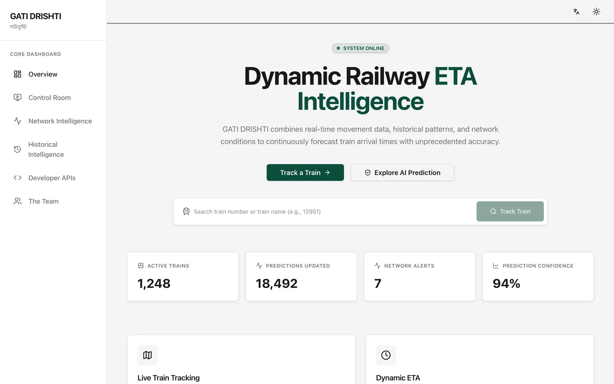
Task: Visit The Team page
Action: (x=53, y=201)
